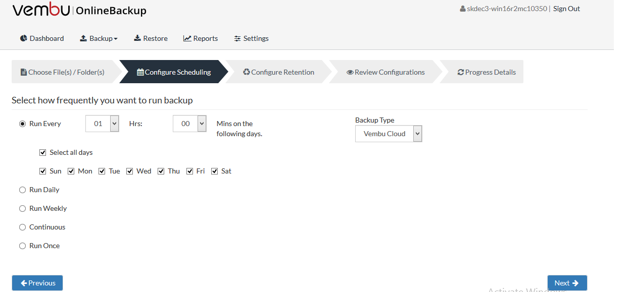Open the Mins dropdown showing 00
627x292 pixels.
189,124
